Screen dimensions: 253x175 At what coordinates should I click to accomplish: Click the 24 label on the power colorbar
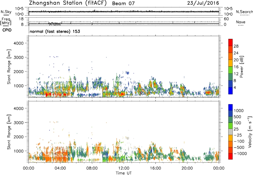point(236,53)
